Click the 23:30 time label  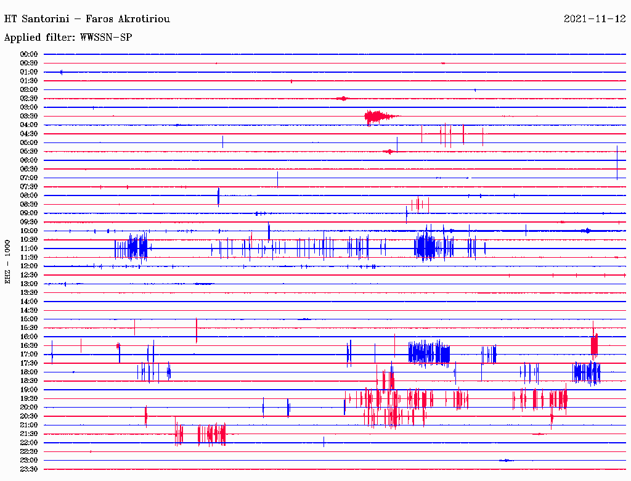pos(29,469)
